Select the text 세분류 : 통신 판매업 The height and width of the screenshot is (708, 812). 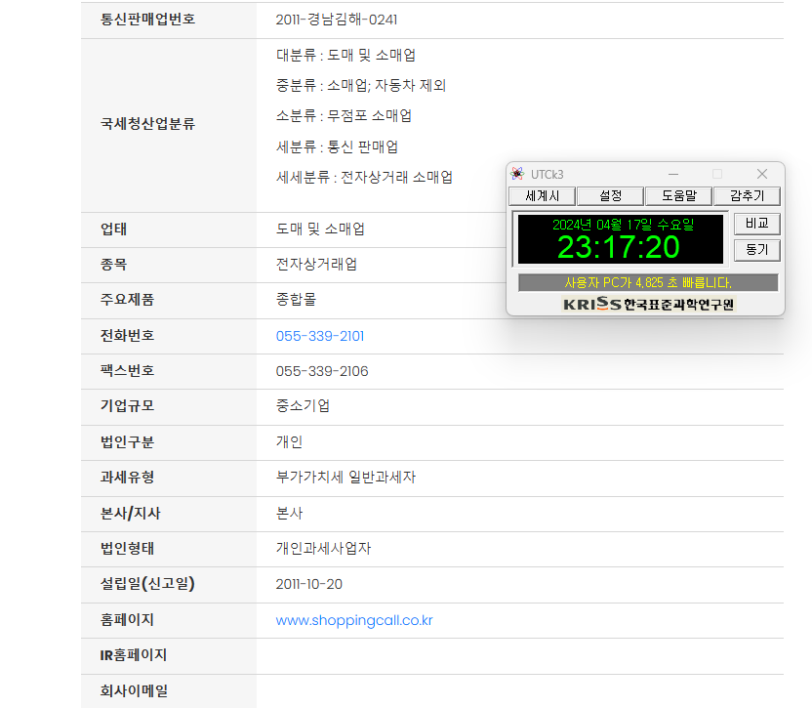pos(337,146)
